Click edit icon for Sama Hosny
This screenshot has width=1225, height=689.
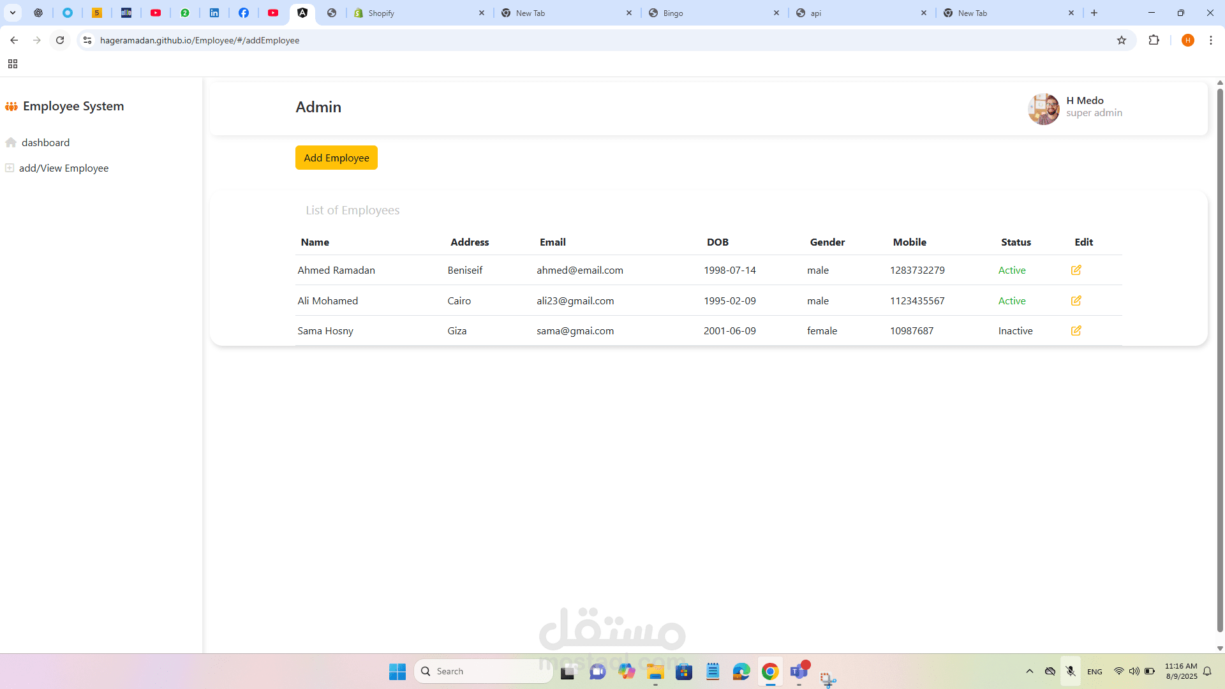1076,330
